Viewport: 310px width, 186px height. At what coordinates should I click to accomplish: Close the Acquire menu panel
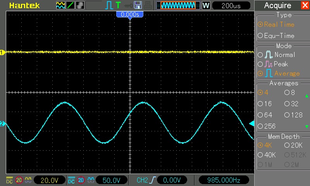pos(304,5)
